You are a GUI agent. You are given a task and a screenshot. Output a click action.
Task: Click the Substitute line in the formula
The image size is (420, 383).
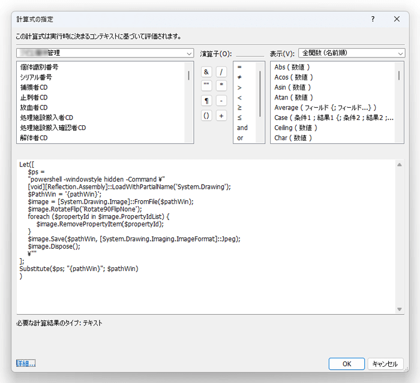click(79, 269)
